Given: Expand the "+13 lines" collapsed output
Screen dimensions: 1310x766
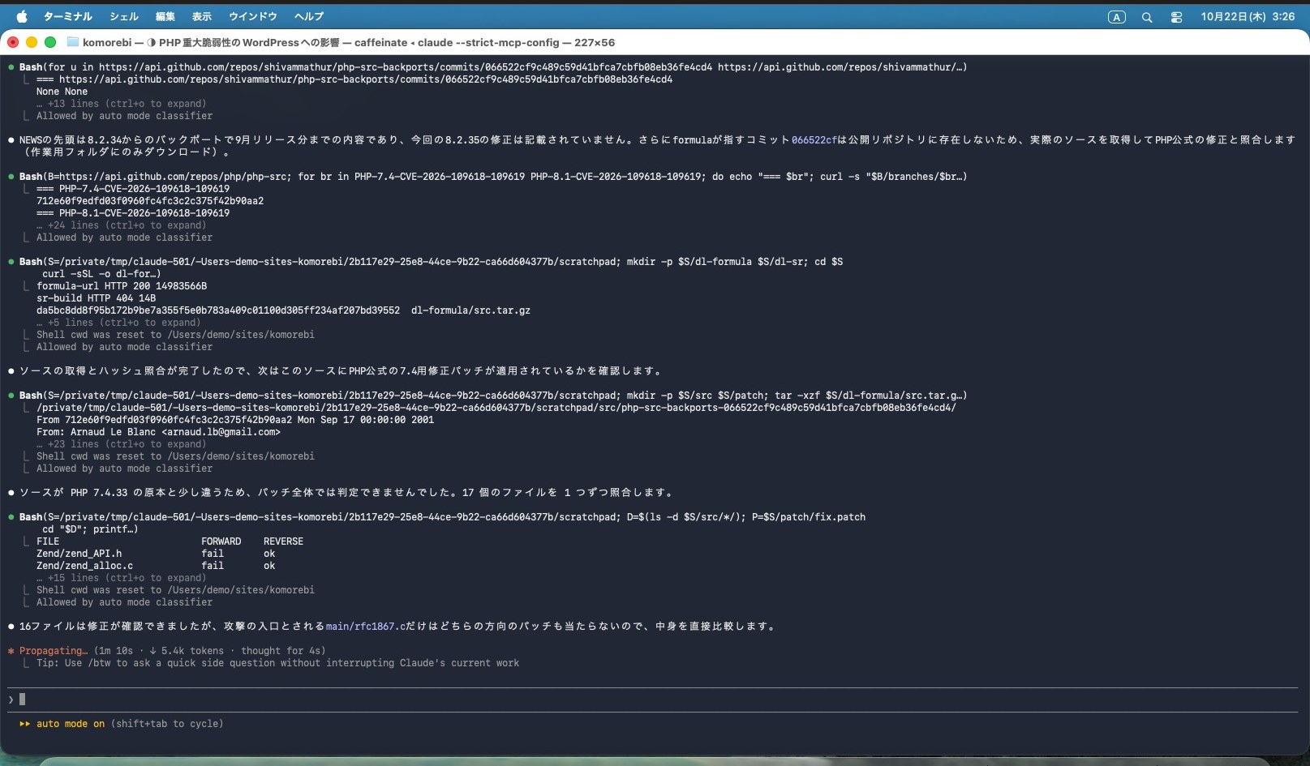Looking at the screenshot, I should [x=122, y=104].
